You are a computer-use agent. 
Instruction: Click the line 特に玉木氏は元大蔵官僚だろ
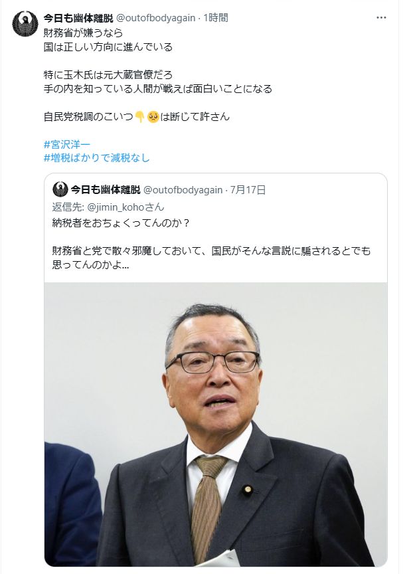pyautogui.click(x=108, y=75)
